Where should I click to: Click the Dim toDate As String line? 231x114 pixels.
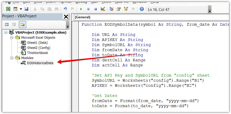tap(117, 55)
